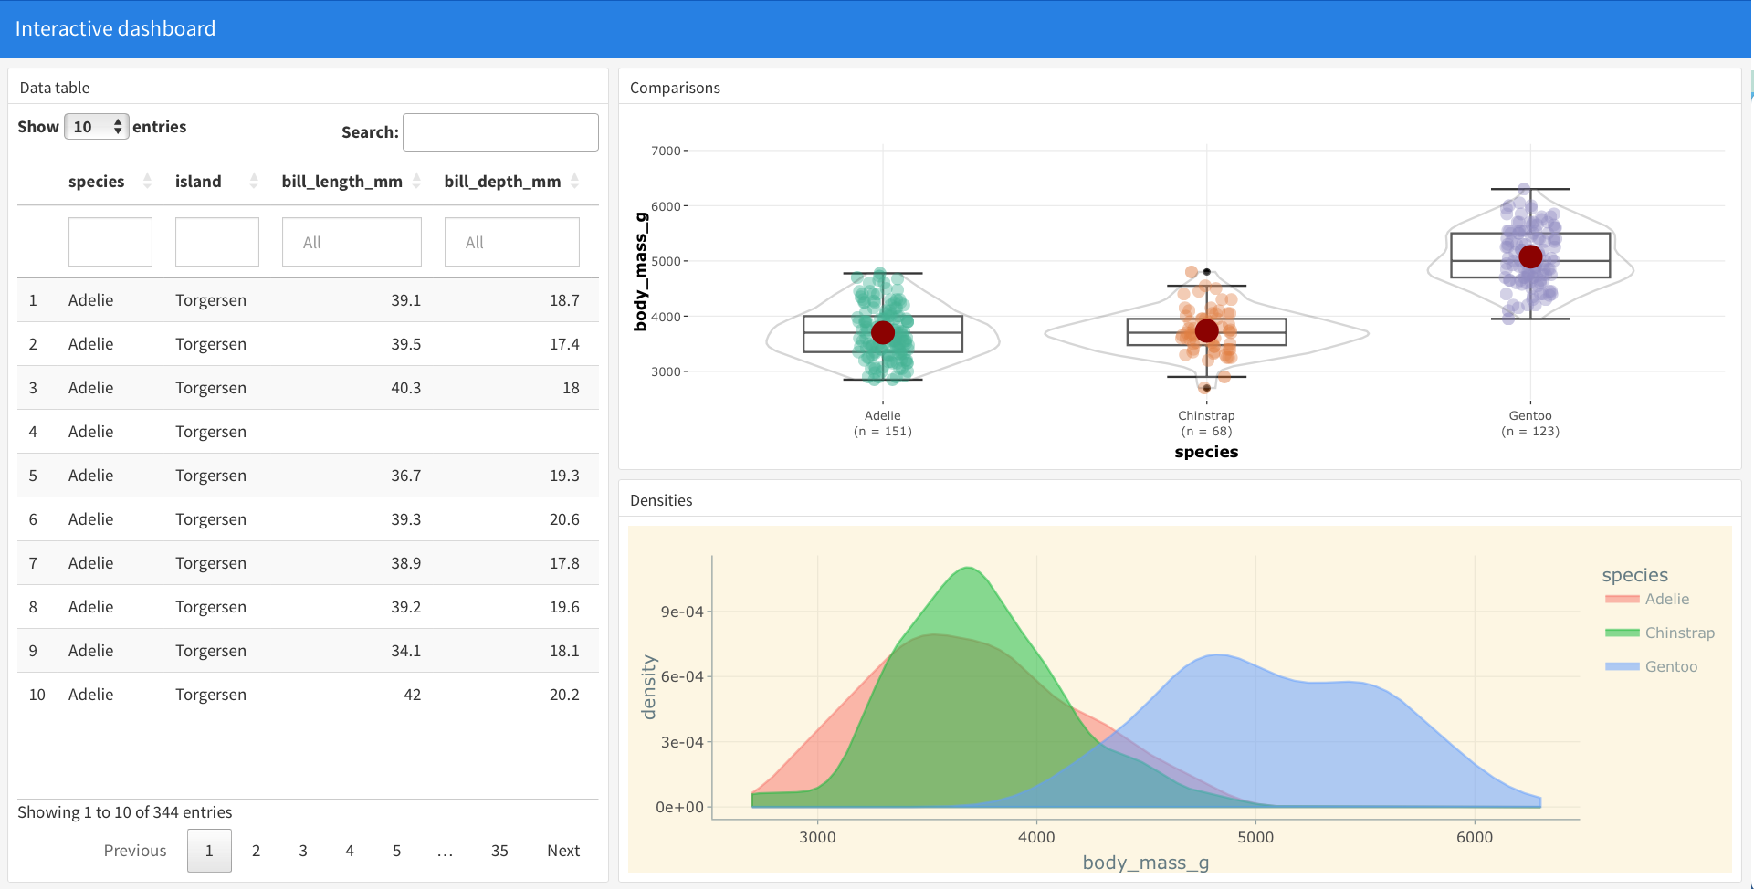Click the species column filter box
Screen dimensions: 1754x889
[x=110, y=242]
